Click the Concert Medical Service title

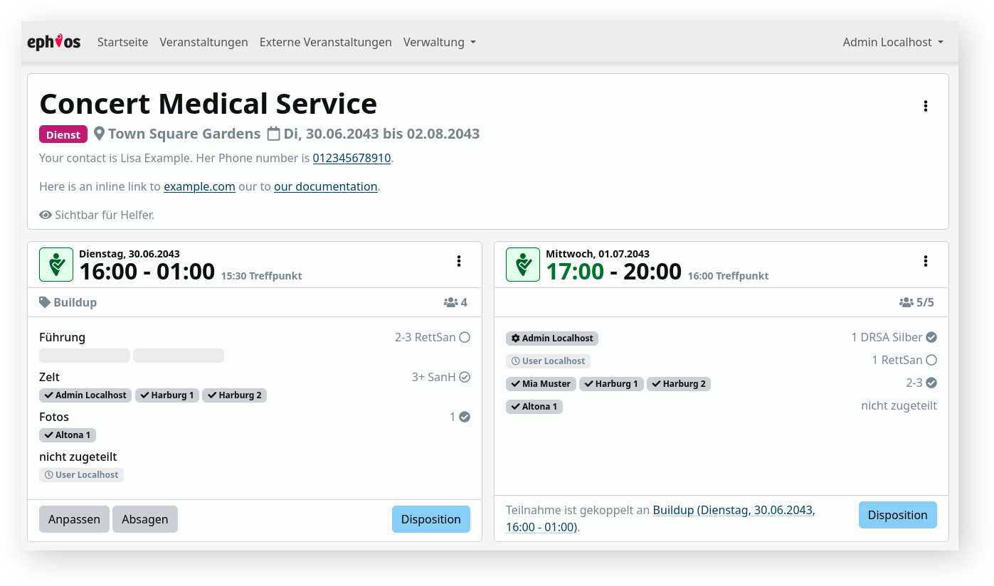(x=208, y=104)
